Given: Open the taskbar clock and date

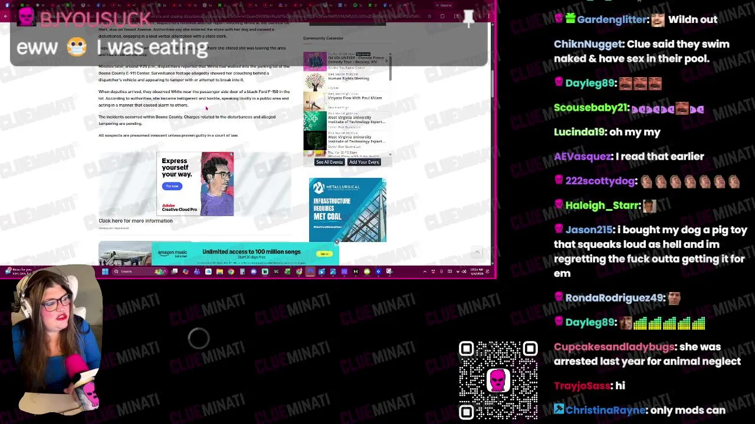Looking at the screenshot, I should [x=477, y=271].
